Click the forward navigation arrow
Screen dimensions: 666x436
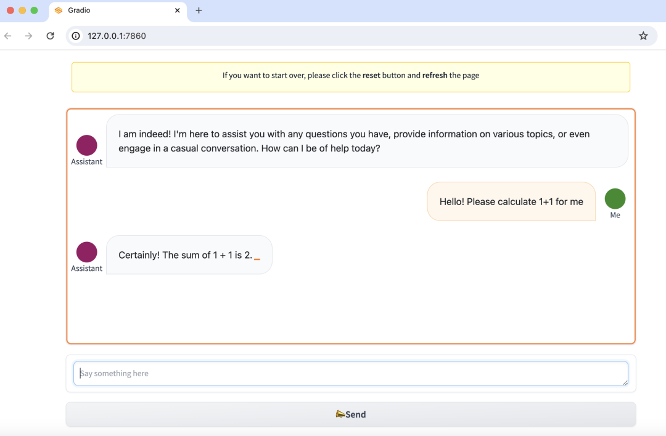click(29, 36)
